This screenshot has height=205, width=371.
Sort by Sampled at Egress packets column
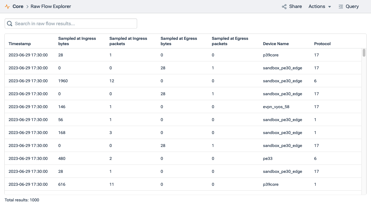tap(230, 41)
